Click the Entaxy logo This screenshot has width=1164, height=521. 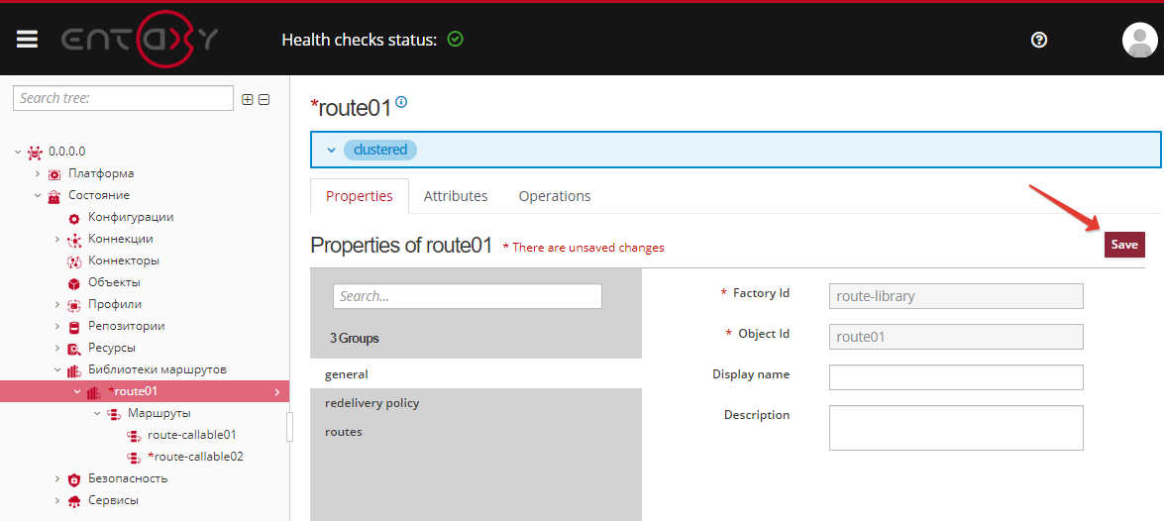(x=140, y=40)
